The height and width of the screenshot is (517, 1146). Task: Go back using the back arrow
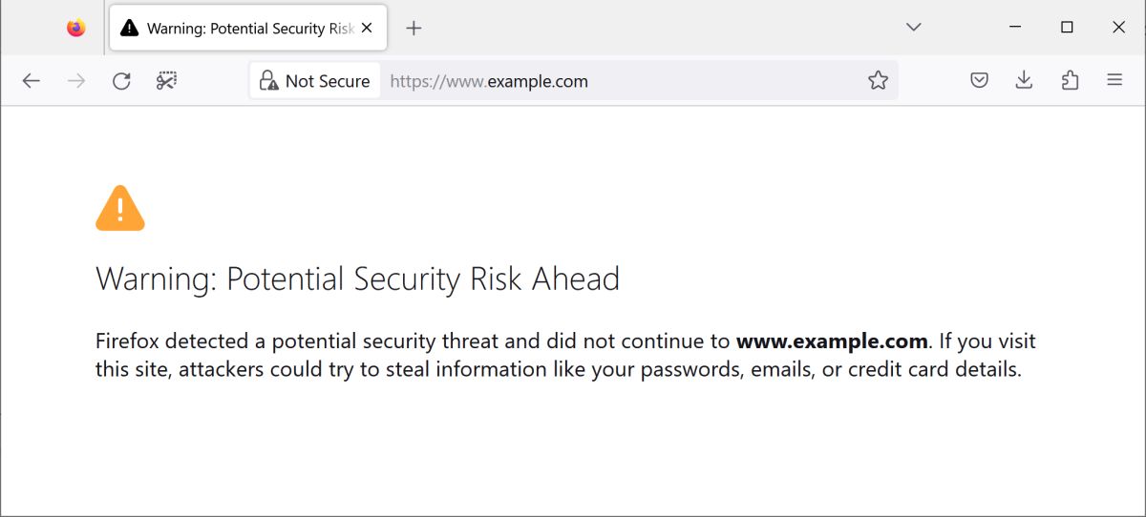pos(32,81)
